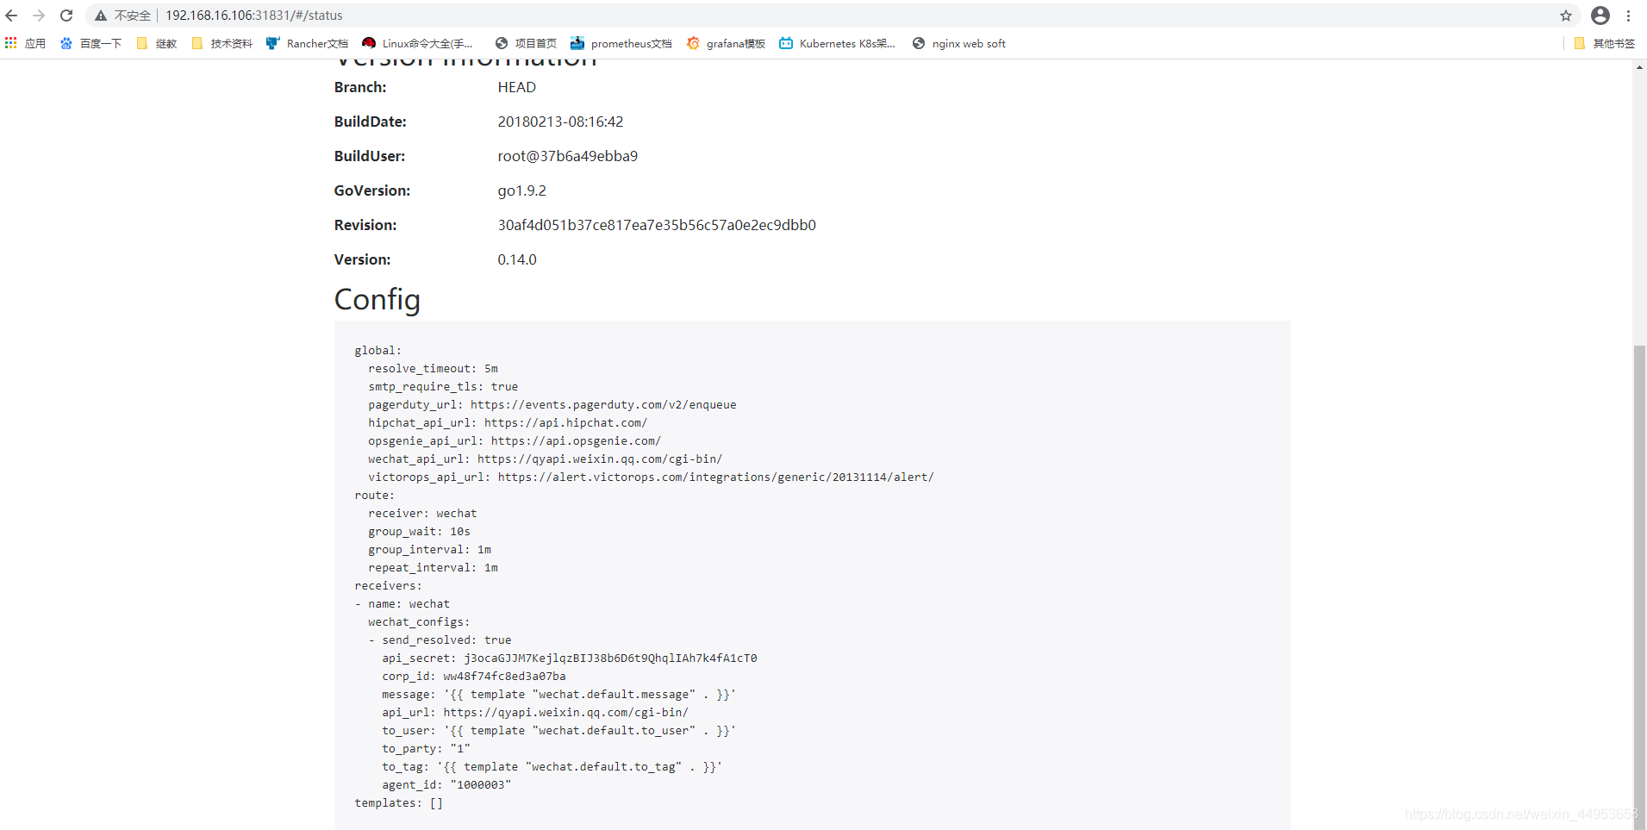1647x830 pixels.
Task: Click the address bar URL
Action: (254, 16)
